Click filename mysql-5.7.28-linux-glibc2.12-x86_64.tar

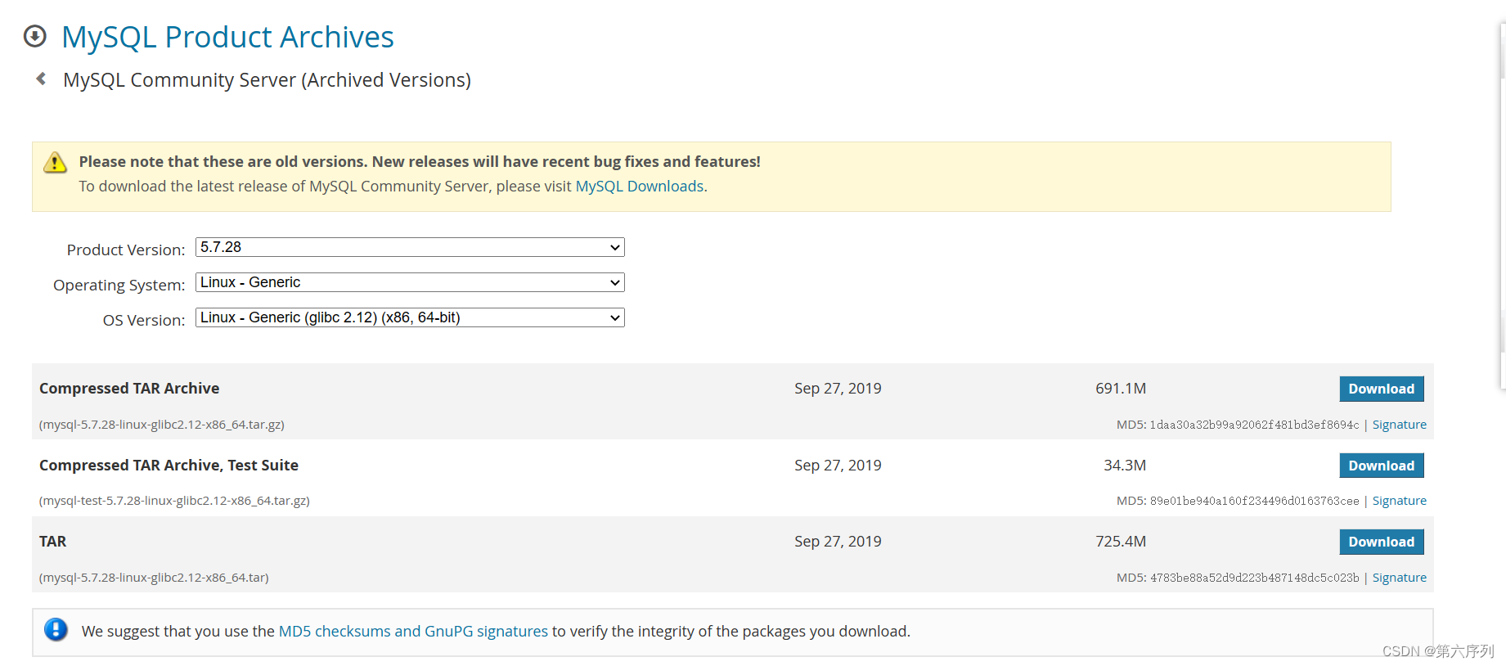[154, 578]
